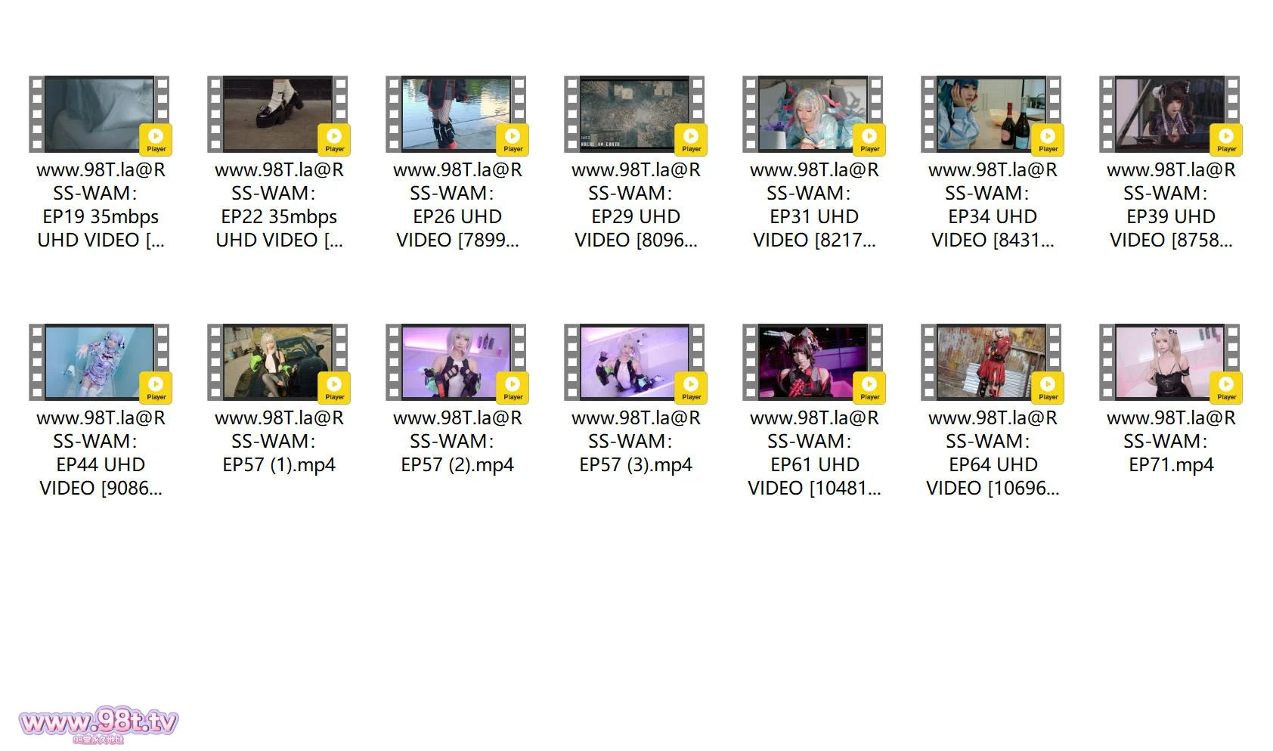This screenshot has height=751, width=1273.
Task: Select the EP34 UHD video file icon
Action: point(992,114)
